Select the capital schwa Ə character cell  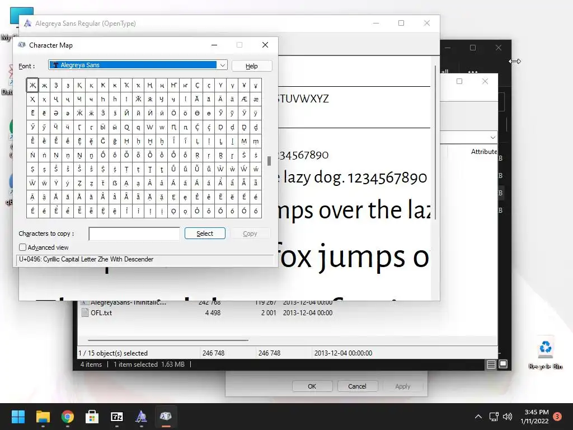[56, 113]
